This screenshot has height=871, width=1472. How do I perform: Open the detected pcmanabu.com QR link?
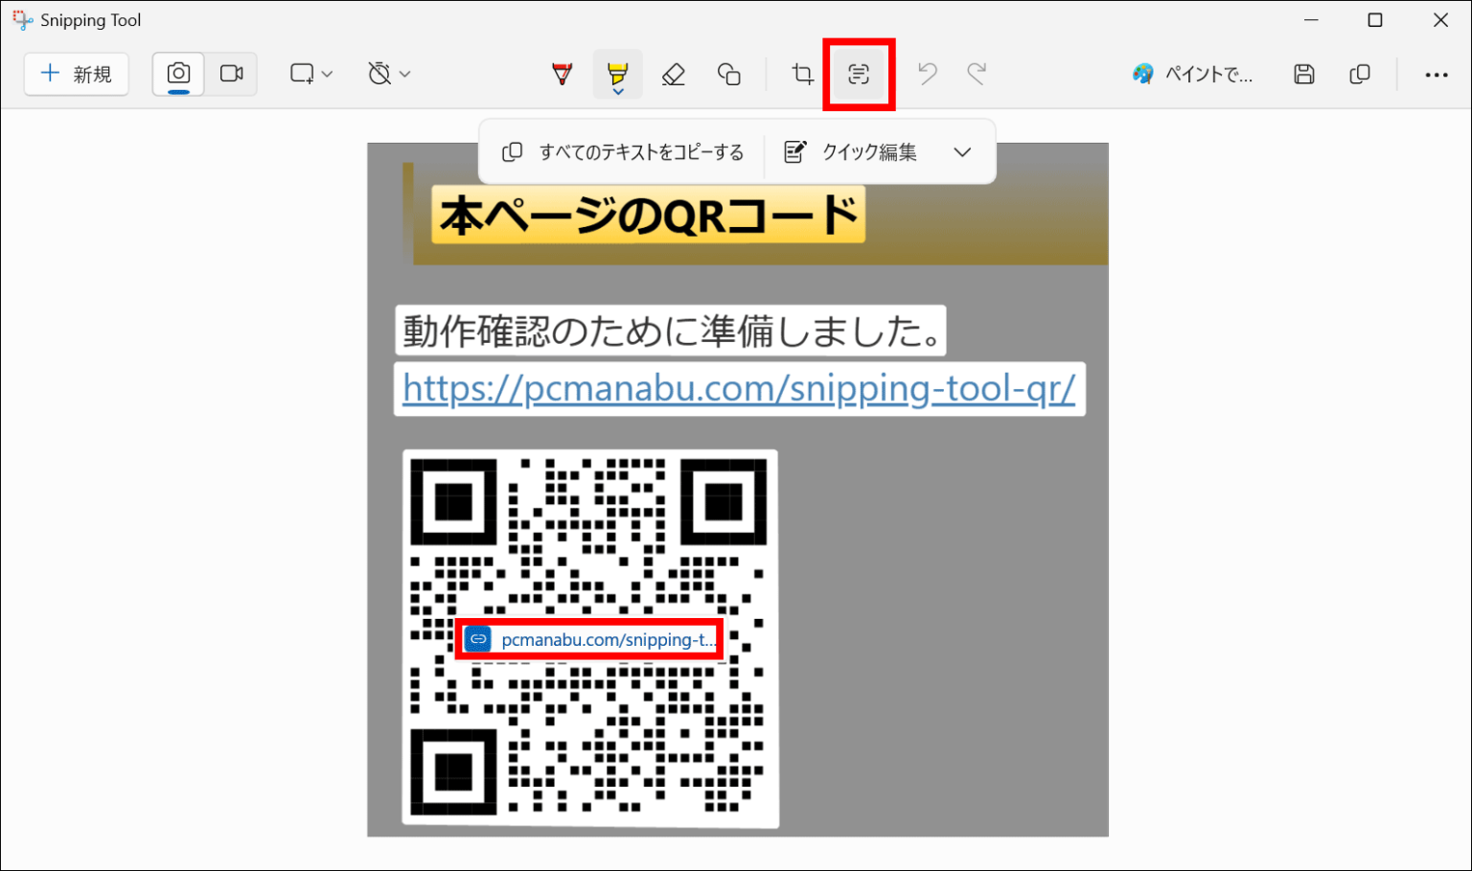pyautogui.click(x=588, y=638)
